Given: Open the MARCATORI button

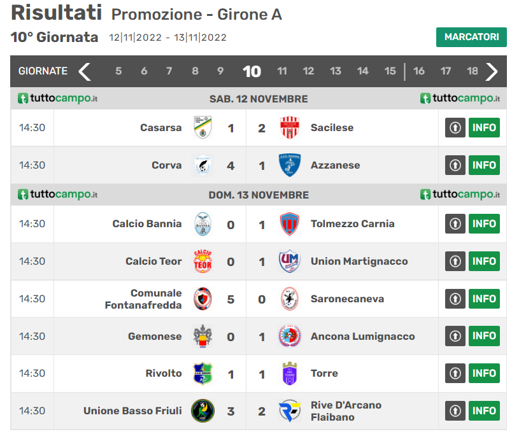Looking at the screenshot, I should 471,37.
